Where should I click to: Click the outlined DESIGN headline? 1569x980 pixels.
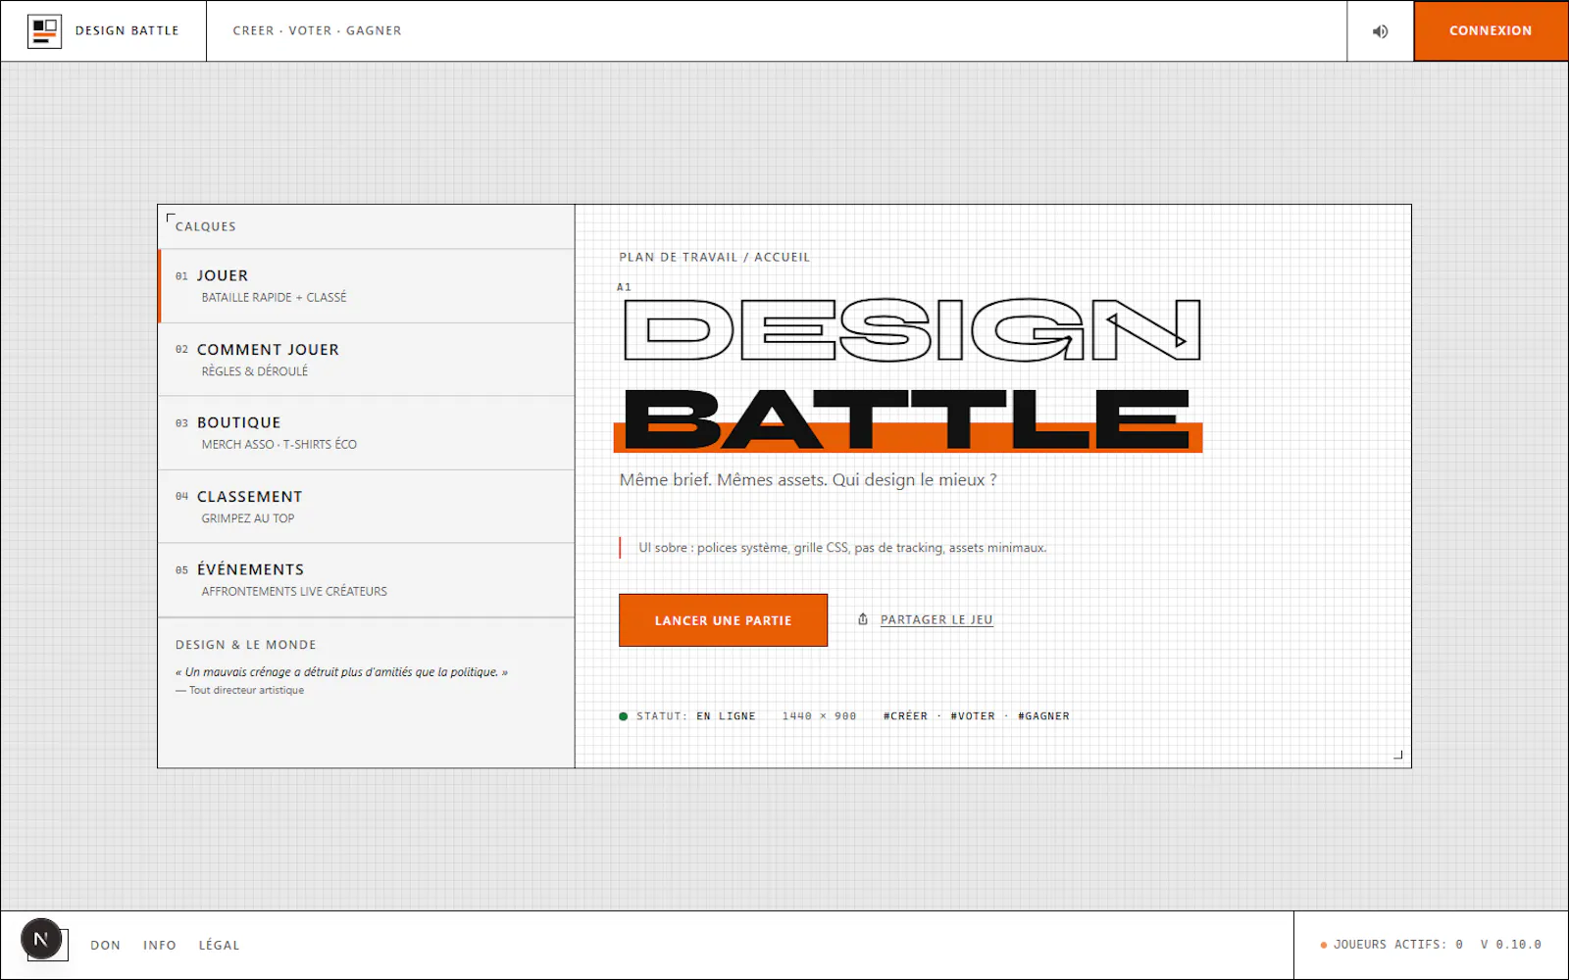912,330
